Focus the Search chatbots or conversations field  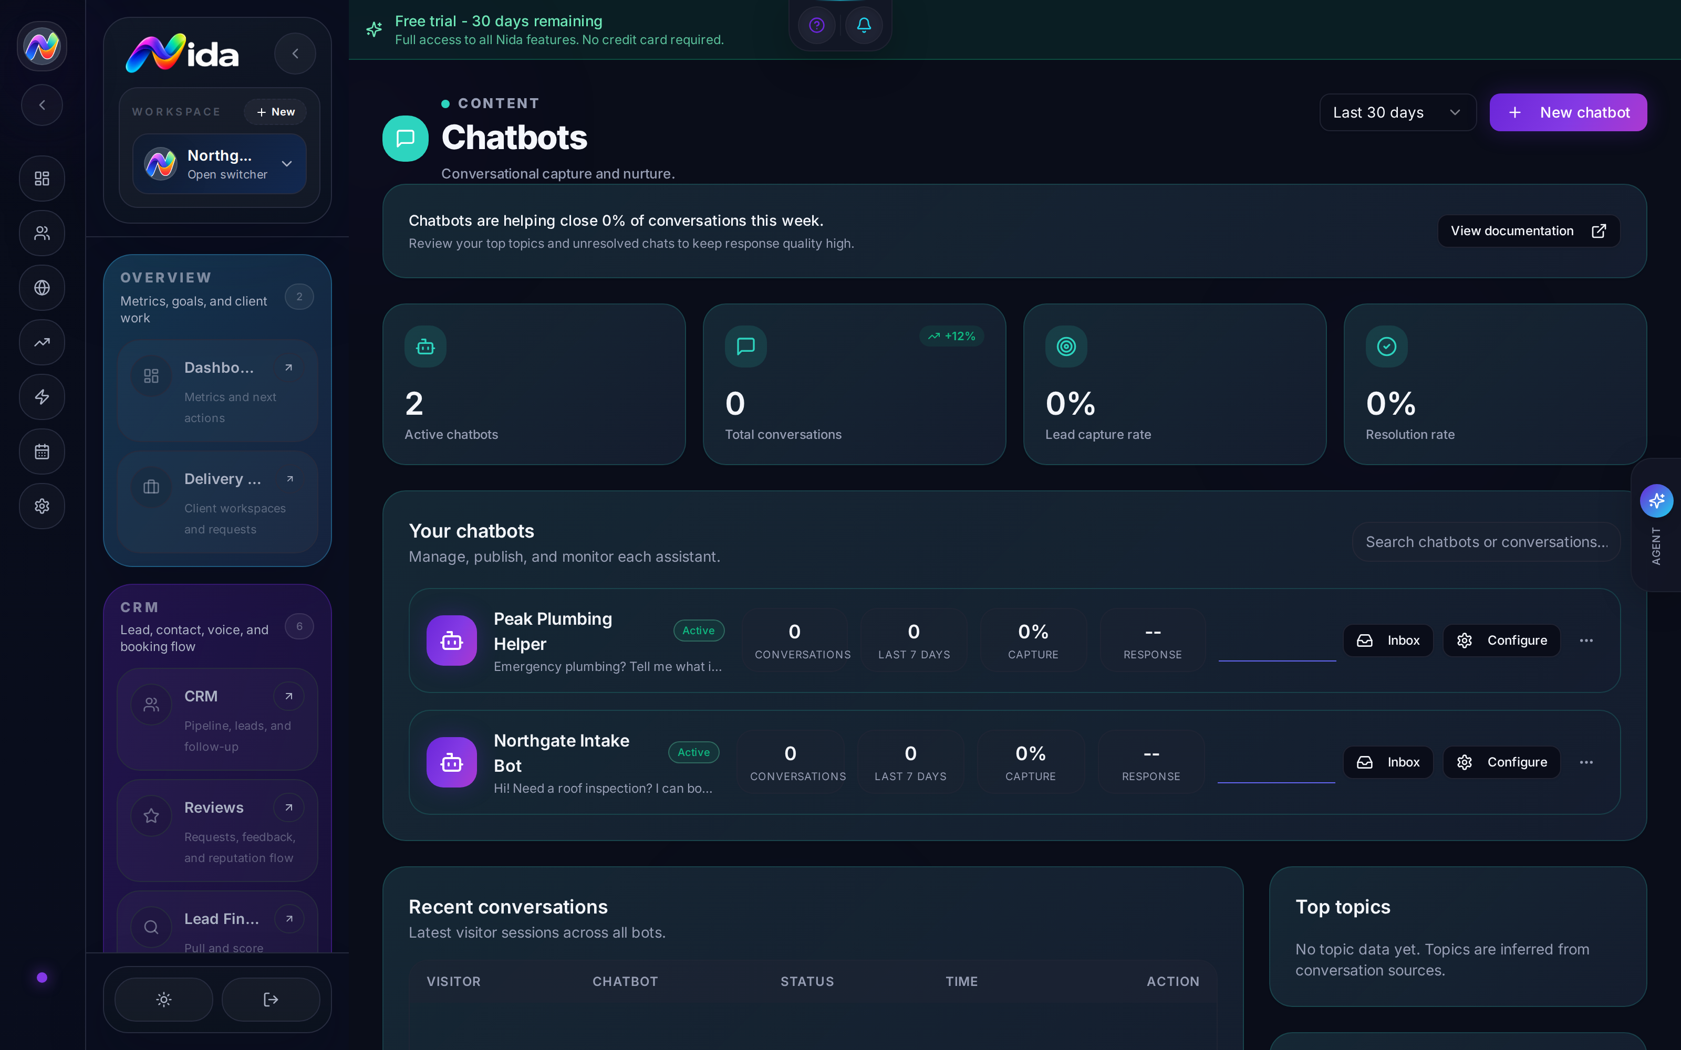pos(1486,542)
